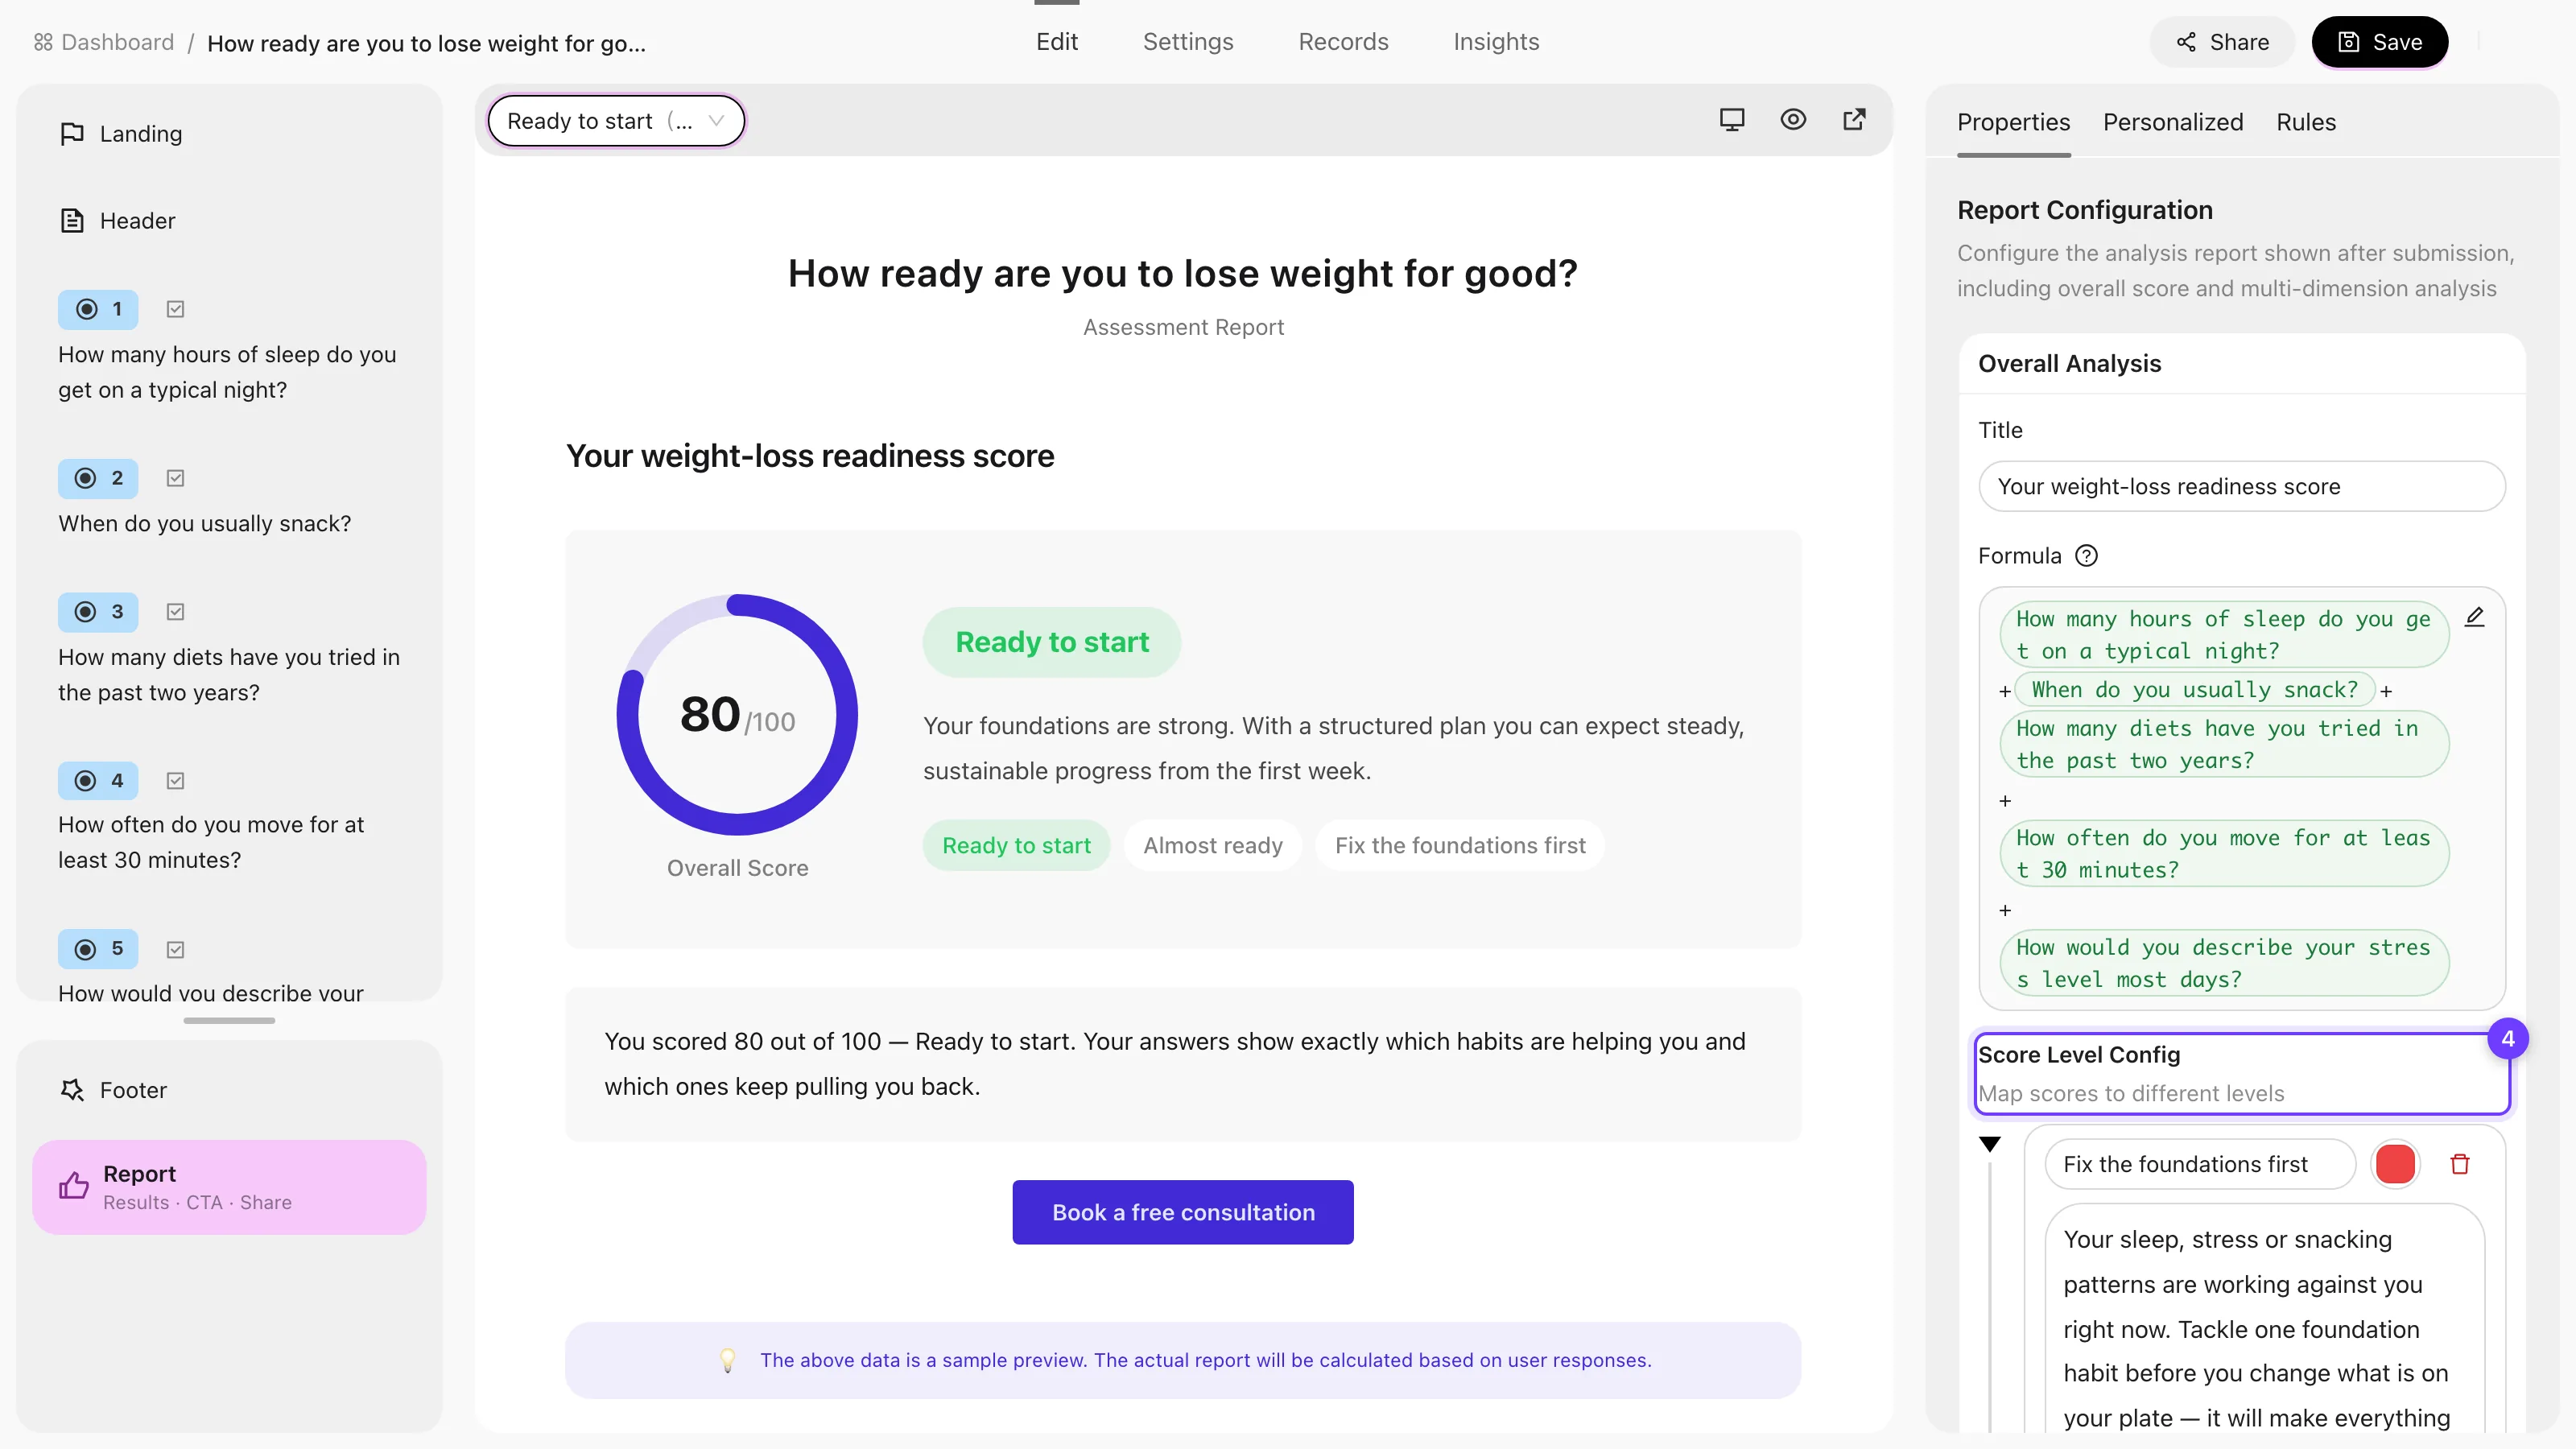The width and height of the screenshot is (2576, 1449).
Task: Switch to the Personalized tab
Action: (2173, 122)
